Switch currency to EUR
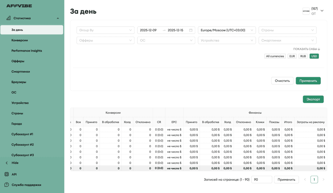333x193 pixels. tap(292, 56)
